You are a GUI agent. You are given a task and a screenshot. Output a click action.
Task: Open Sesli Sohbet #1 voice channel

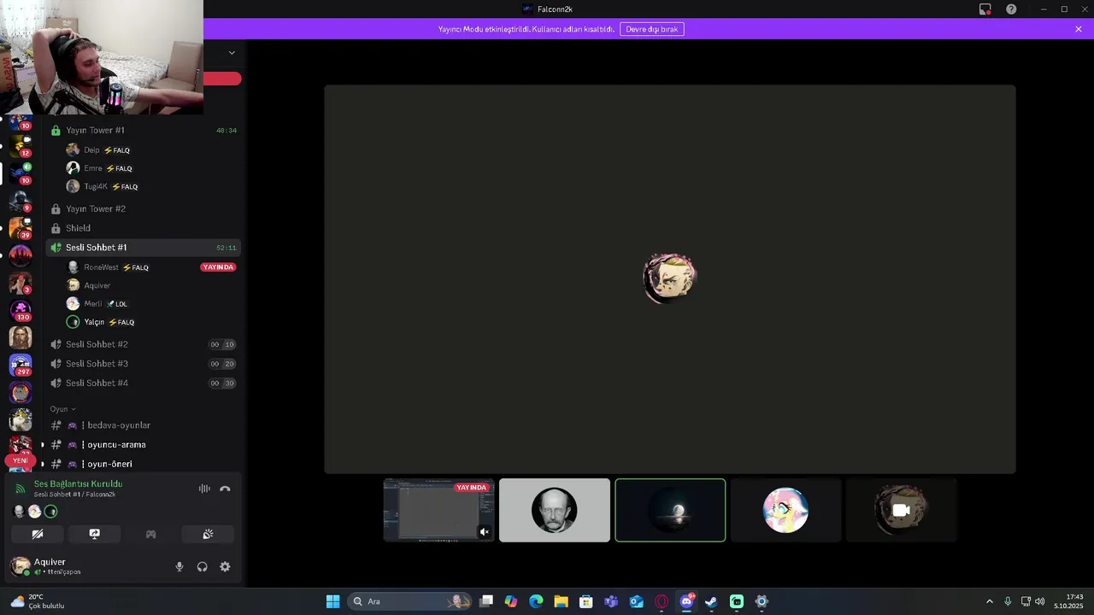pyautogui.click(x=142, y=247)
